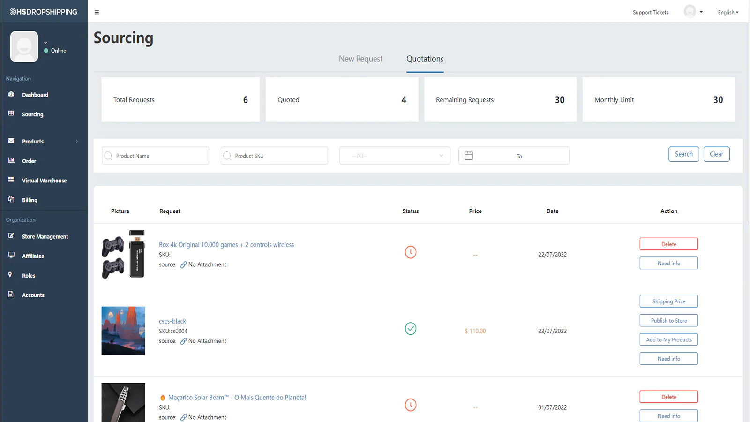Open the Store Management icon
Image resolution: width=750 pixels, height=422 pixels.
(11, 236)
